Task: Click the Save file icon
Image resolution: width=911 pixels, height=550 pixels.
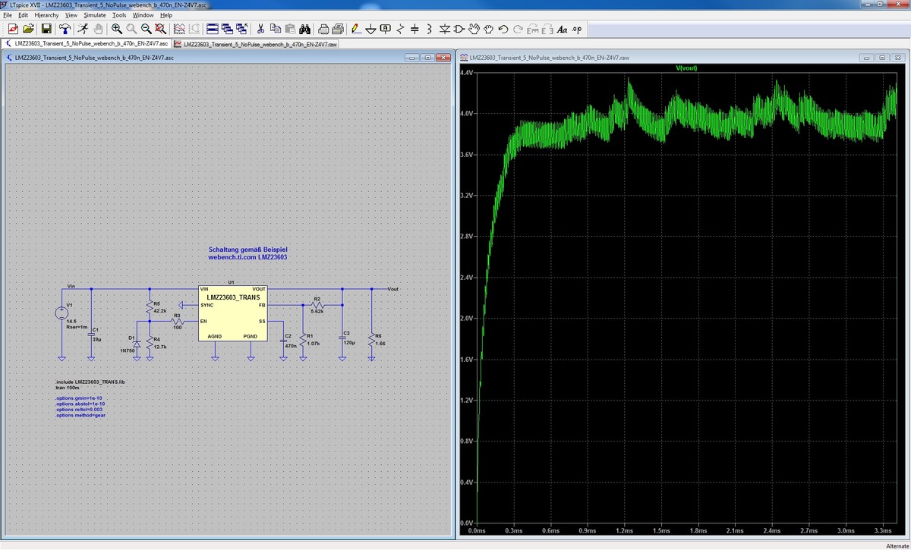Action: coord(46,29)
